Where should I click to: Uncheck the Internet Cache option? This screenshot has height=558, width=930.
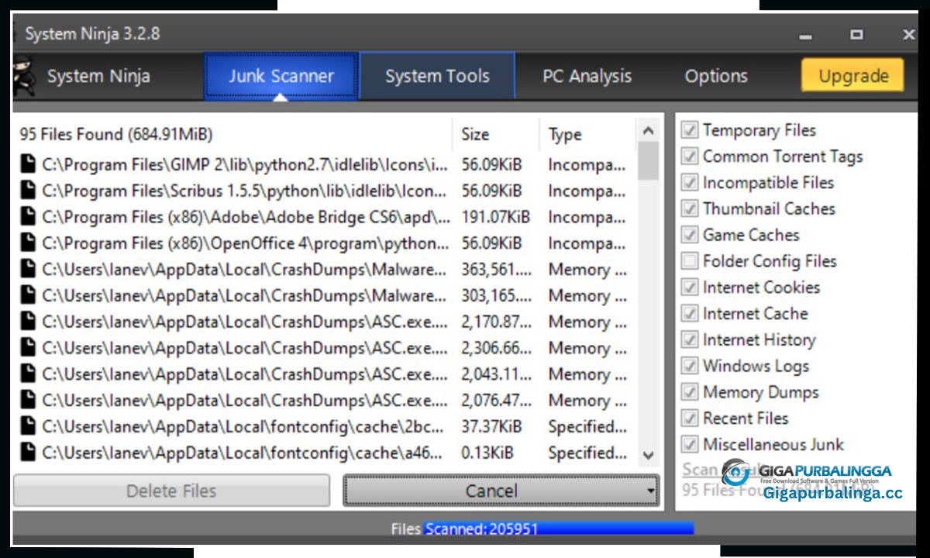click(689, 314)
